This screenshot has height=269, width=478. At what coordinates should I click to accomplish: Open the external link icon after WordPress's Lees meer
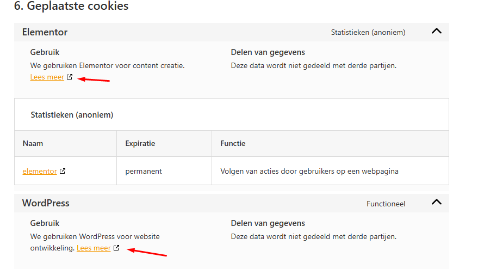coord(116,248)
